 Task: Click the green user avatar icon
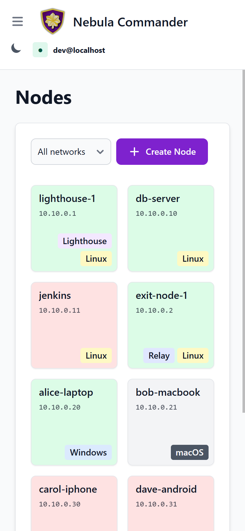tap(40, 50)
